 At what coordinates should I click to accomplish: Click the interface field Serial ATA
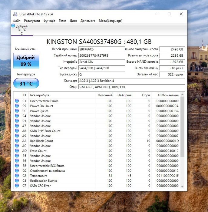[102, 62]
